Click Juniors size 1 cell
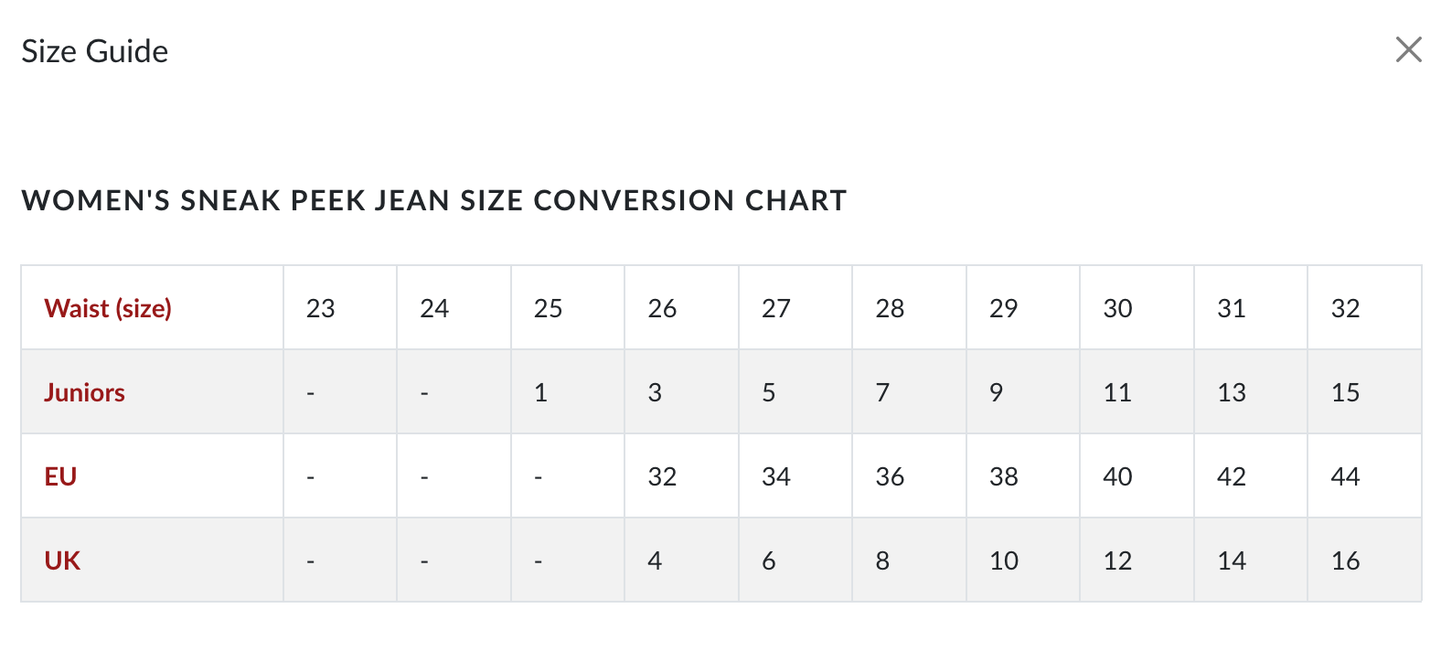The width and height of the screenshot is (1441, 662). coord(568,392)
